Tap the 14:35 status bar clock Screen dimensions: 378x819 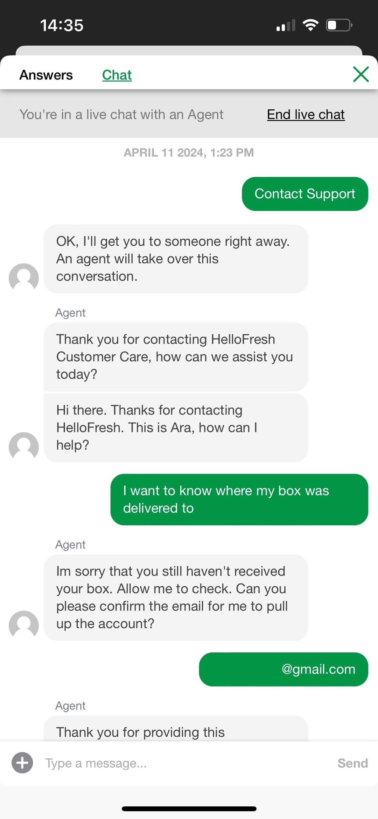click(x=62, y=25)
